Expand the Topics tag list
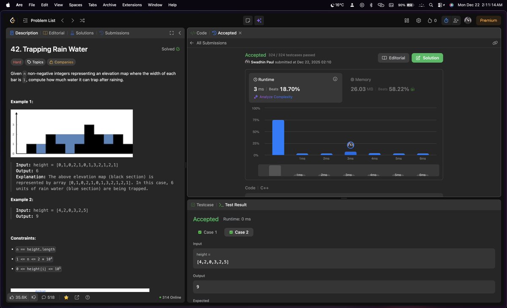The height and width of the screenshot is (308, 507). pyautogui.click(x=35, y=62)
